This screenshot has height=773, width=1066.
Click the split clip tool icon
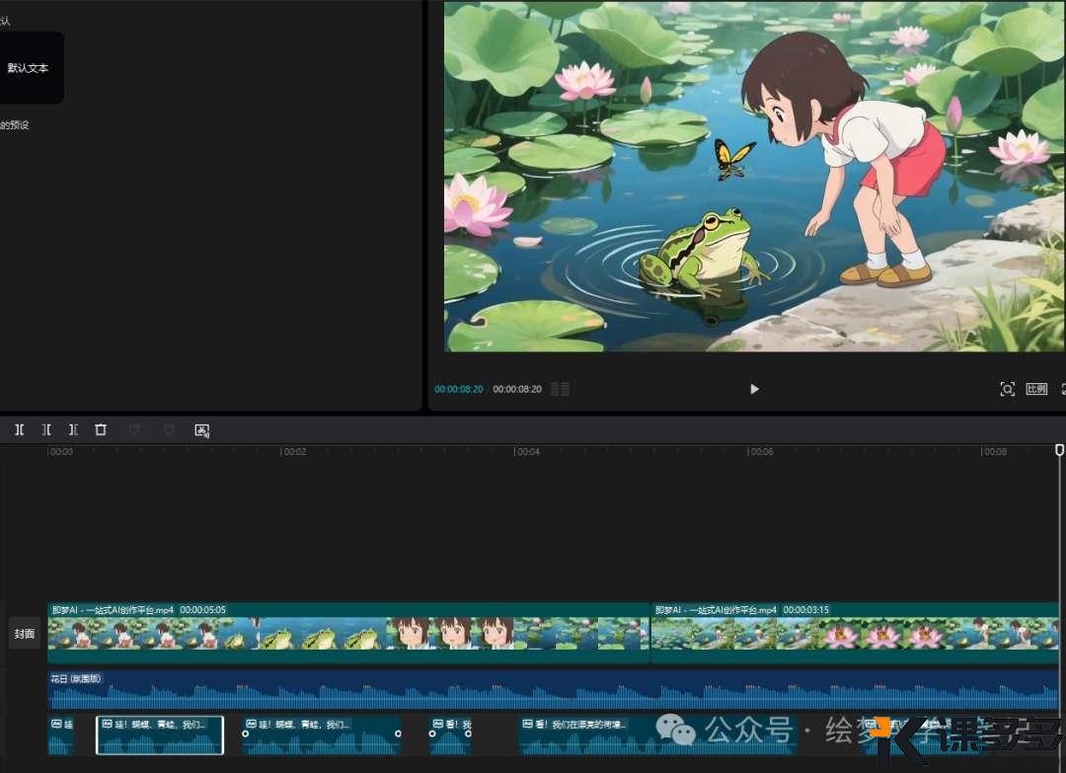(x=19, y=430)
